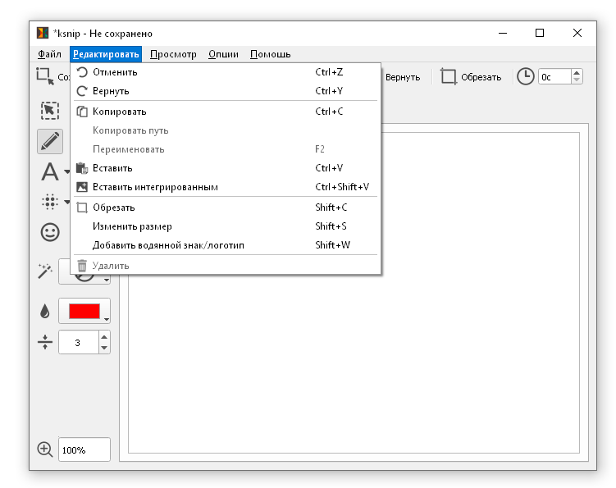Click the 100% zoom field

click(84, 449)
